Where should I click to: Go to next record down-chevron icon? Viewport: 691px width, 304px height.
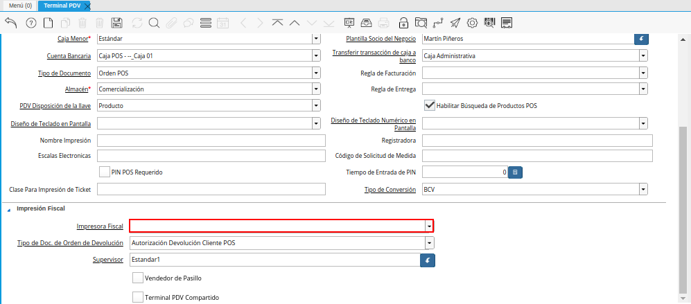click(312, 23)
